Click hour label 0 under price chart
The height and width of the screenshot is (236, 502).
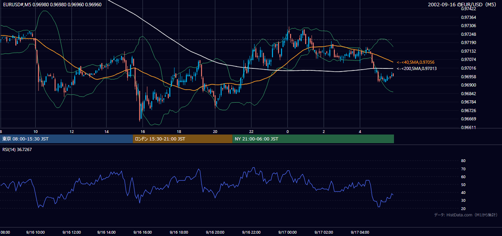(288, 131)
